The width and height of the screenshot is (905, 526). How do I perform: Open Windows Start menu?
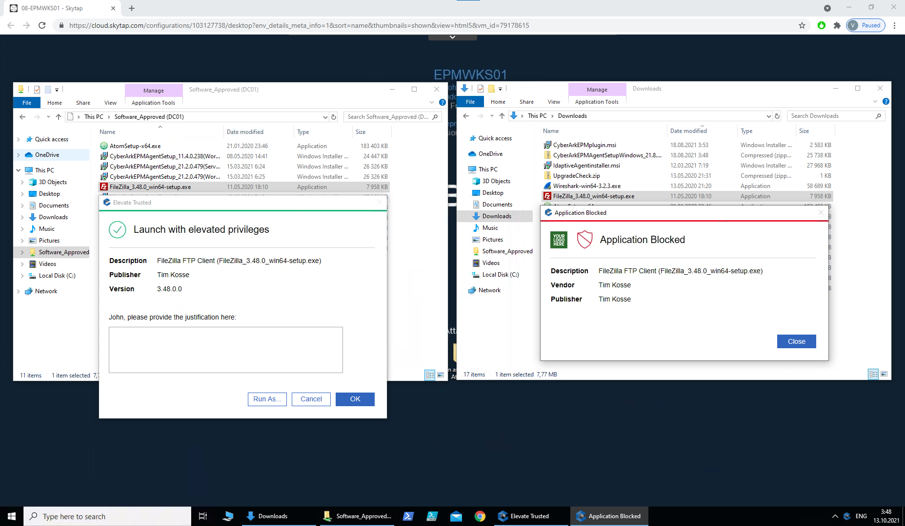point(12,516)
